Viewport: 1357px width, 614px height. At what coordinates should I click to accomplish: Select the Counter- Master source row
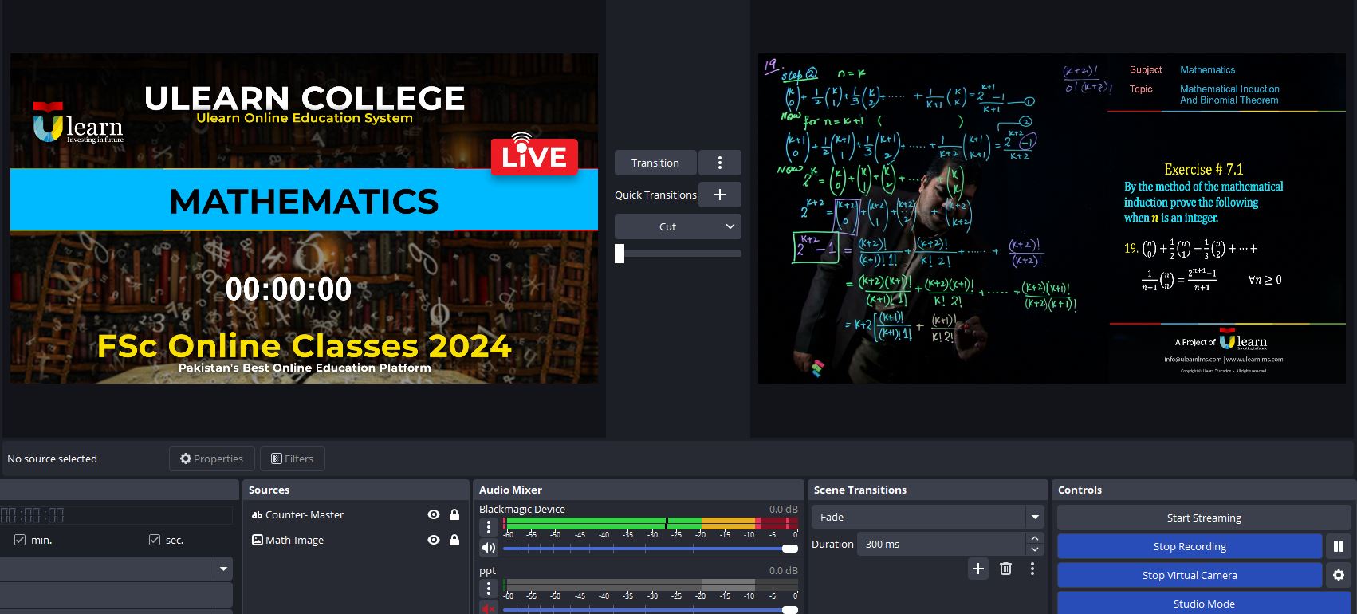(356, 515)
